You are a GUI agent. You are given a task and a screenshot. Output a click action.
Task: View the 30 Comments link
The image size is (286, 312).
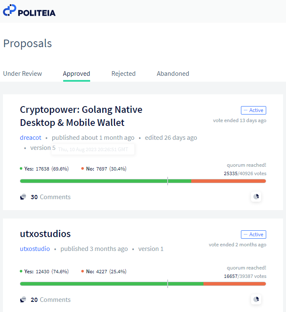[51, 197]
